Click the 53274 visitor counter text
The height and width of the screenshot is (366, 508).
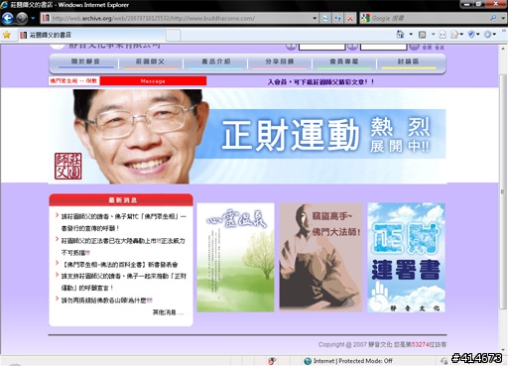pyautogui.click(x=420, y=344)
